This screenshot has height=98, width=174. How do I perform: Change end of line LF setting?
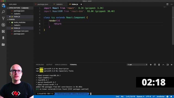click(154, 97)
